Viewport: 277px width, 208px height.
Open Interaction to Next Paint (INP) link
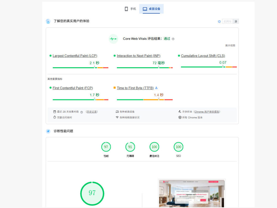tap(138, 56)
